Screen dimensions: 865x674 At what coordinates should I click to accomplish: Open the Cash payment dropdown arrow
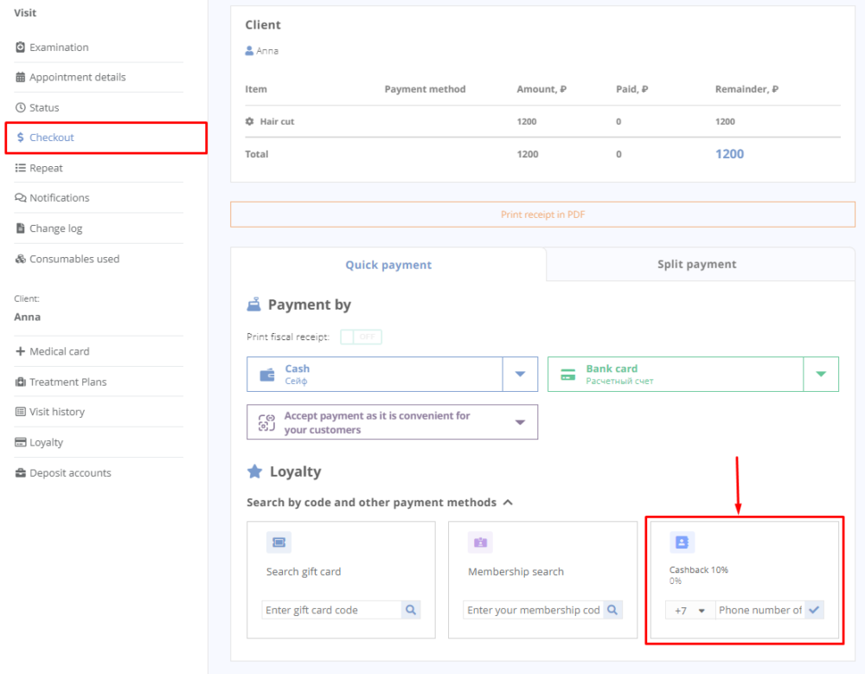click(520, 375)
